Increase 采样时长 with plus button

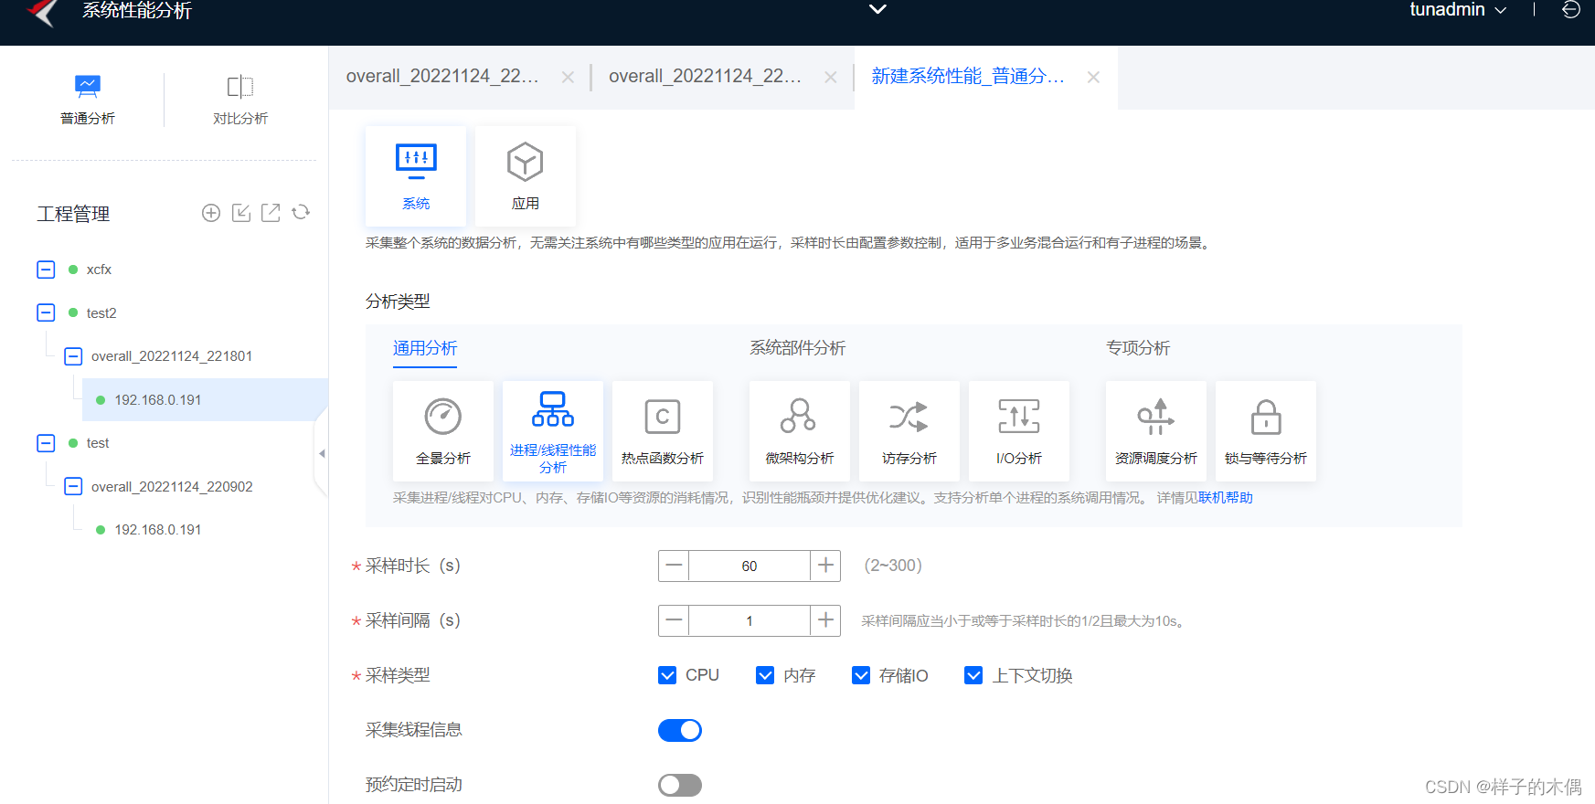tap(825, 566)
